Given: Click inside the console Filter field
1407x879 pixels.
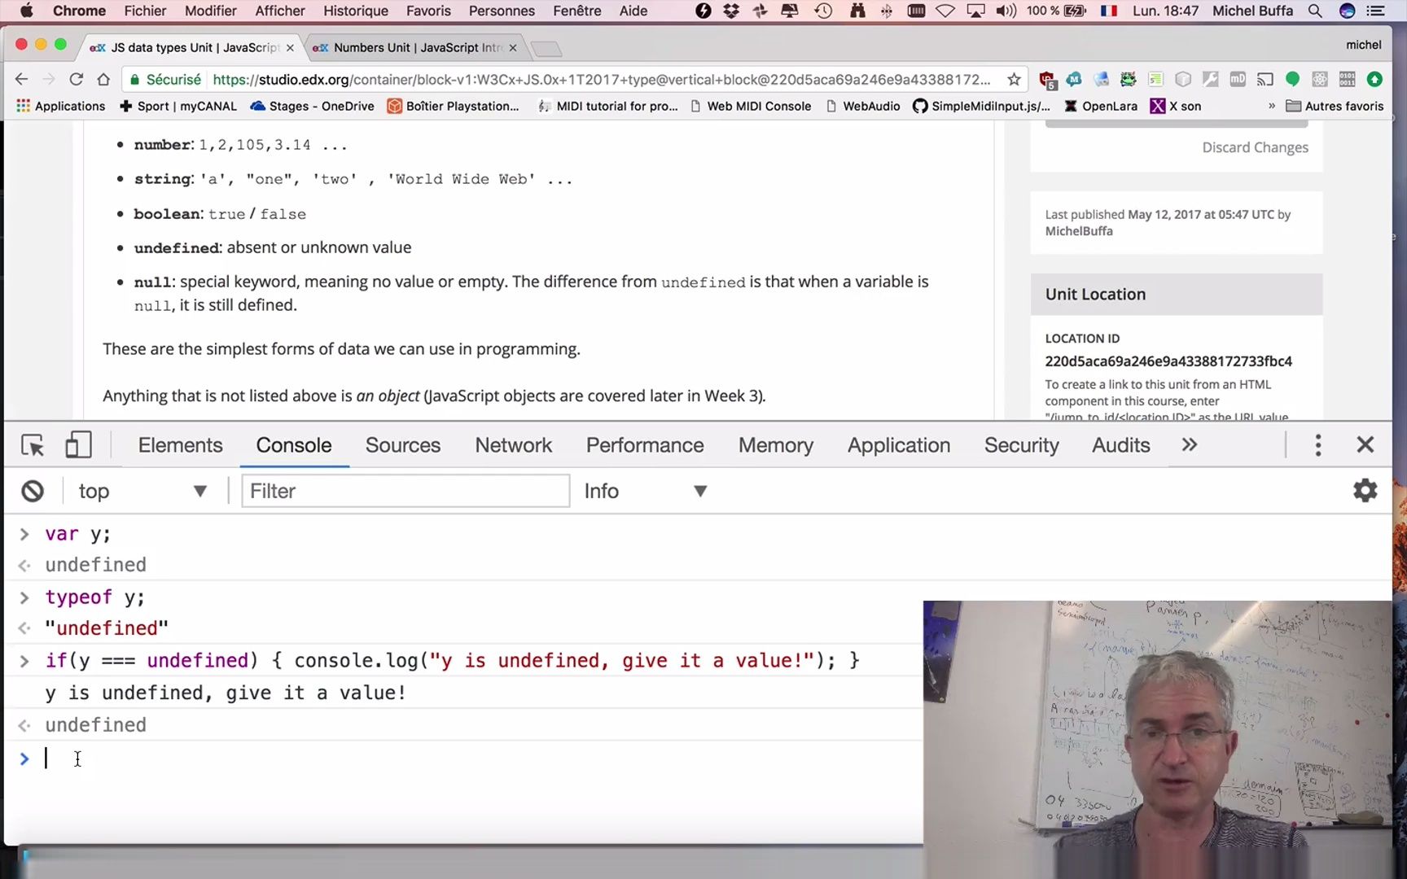Looking at the screenshot, I should (405, 490).
